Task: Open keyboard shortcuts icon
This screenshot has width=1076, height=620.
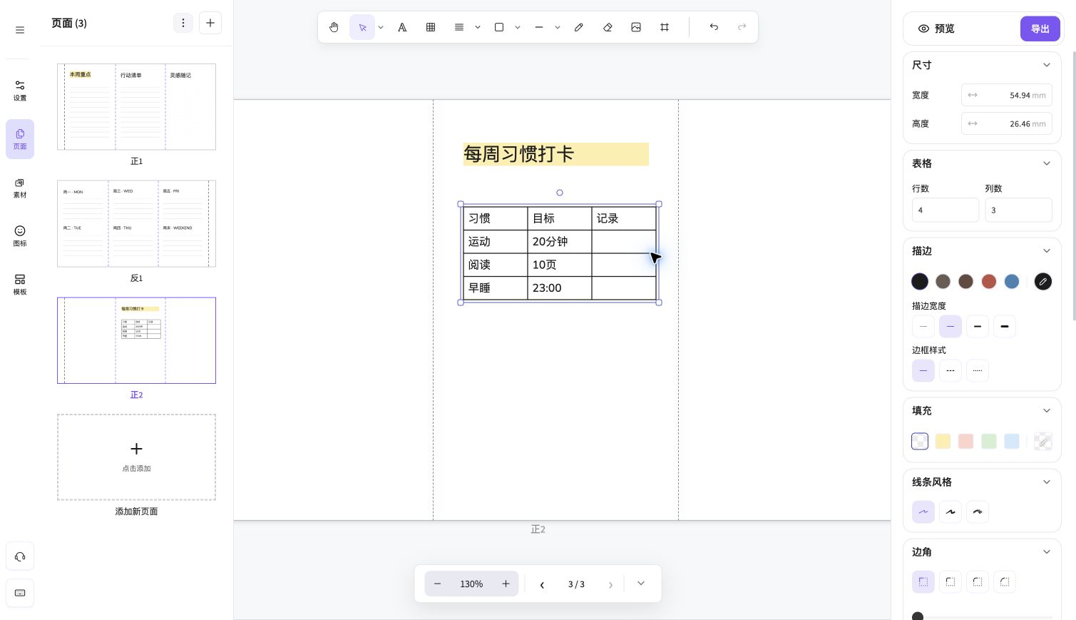Action: (x=20, y=593)
